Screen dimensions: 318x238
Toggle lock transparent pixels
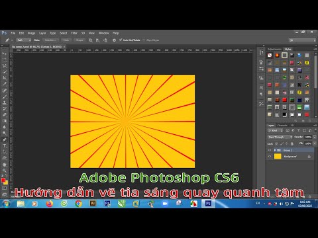pos(276,143)
